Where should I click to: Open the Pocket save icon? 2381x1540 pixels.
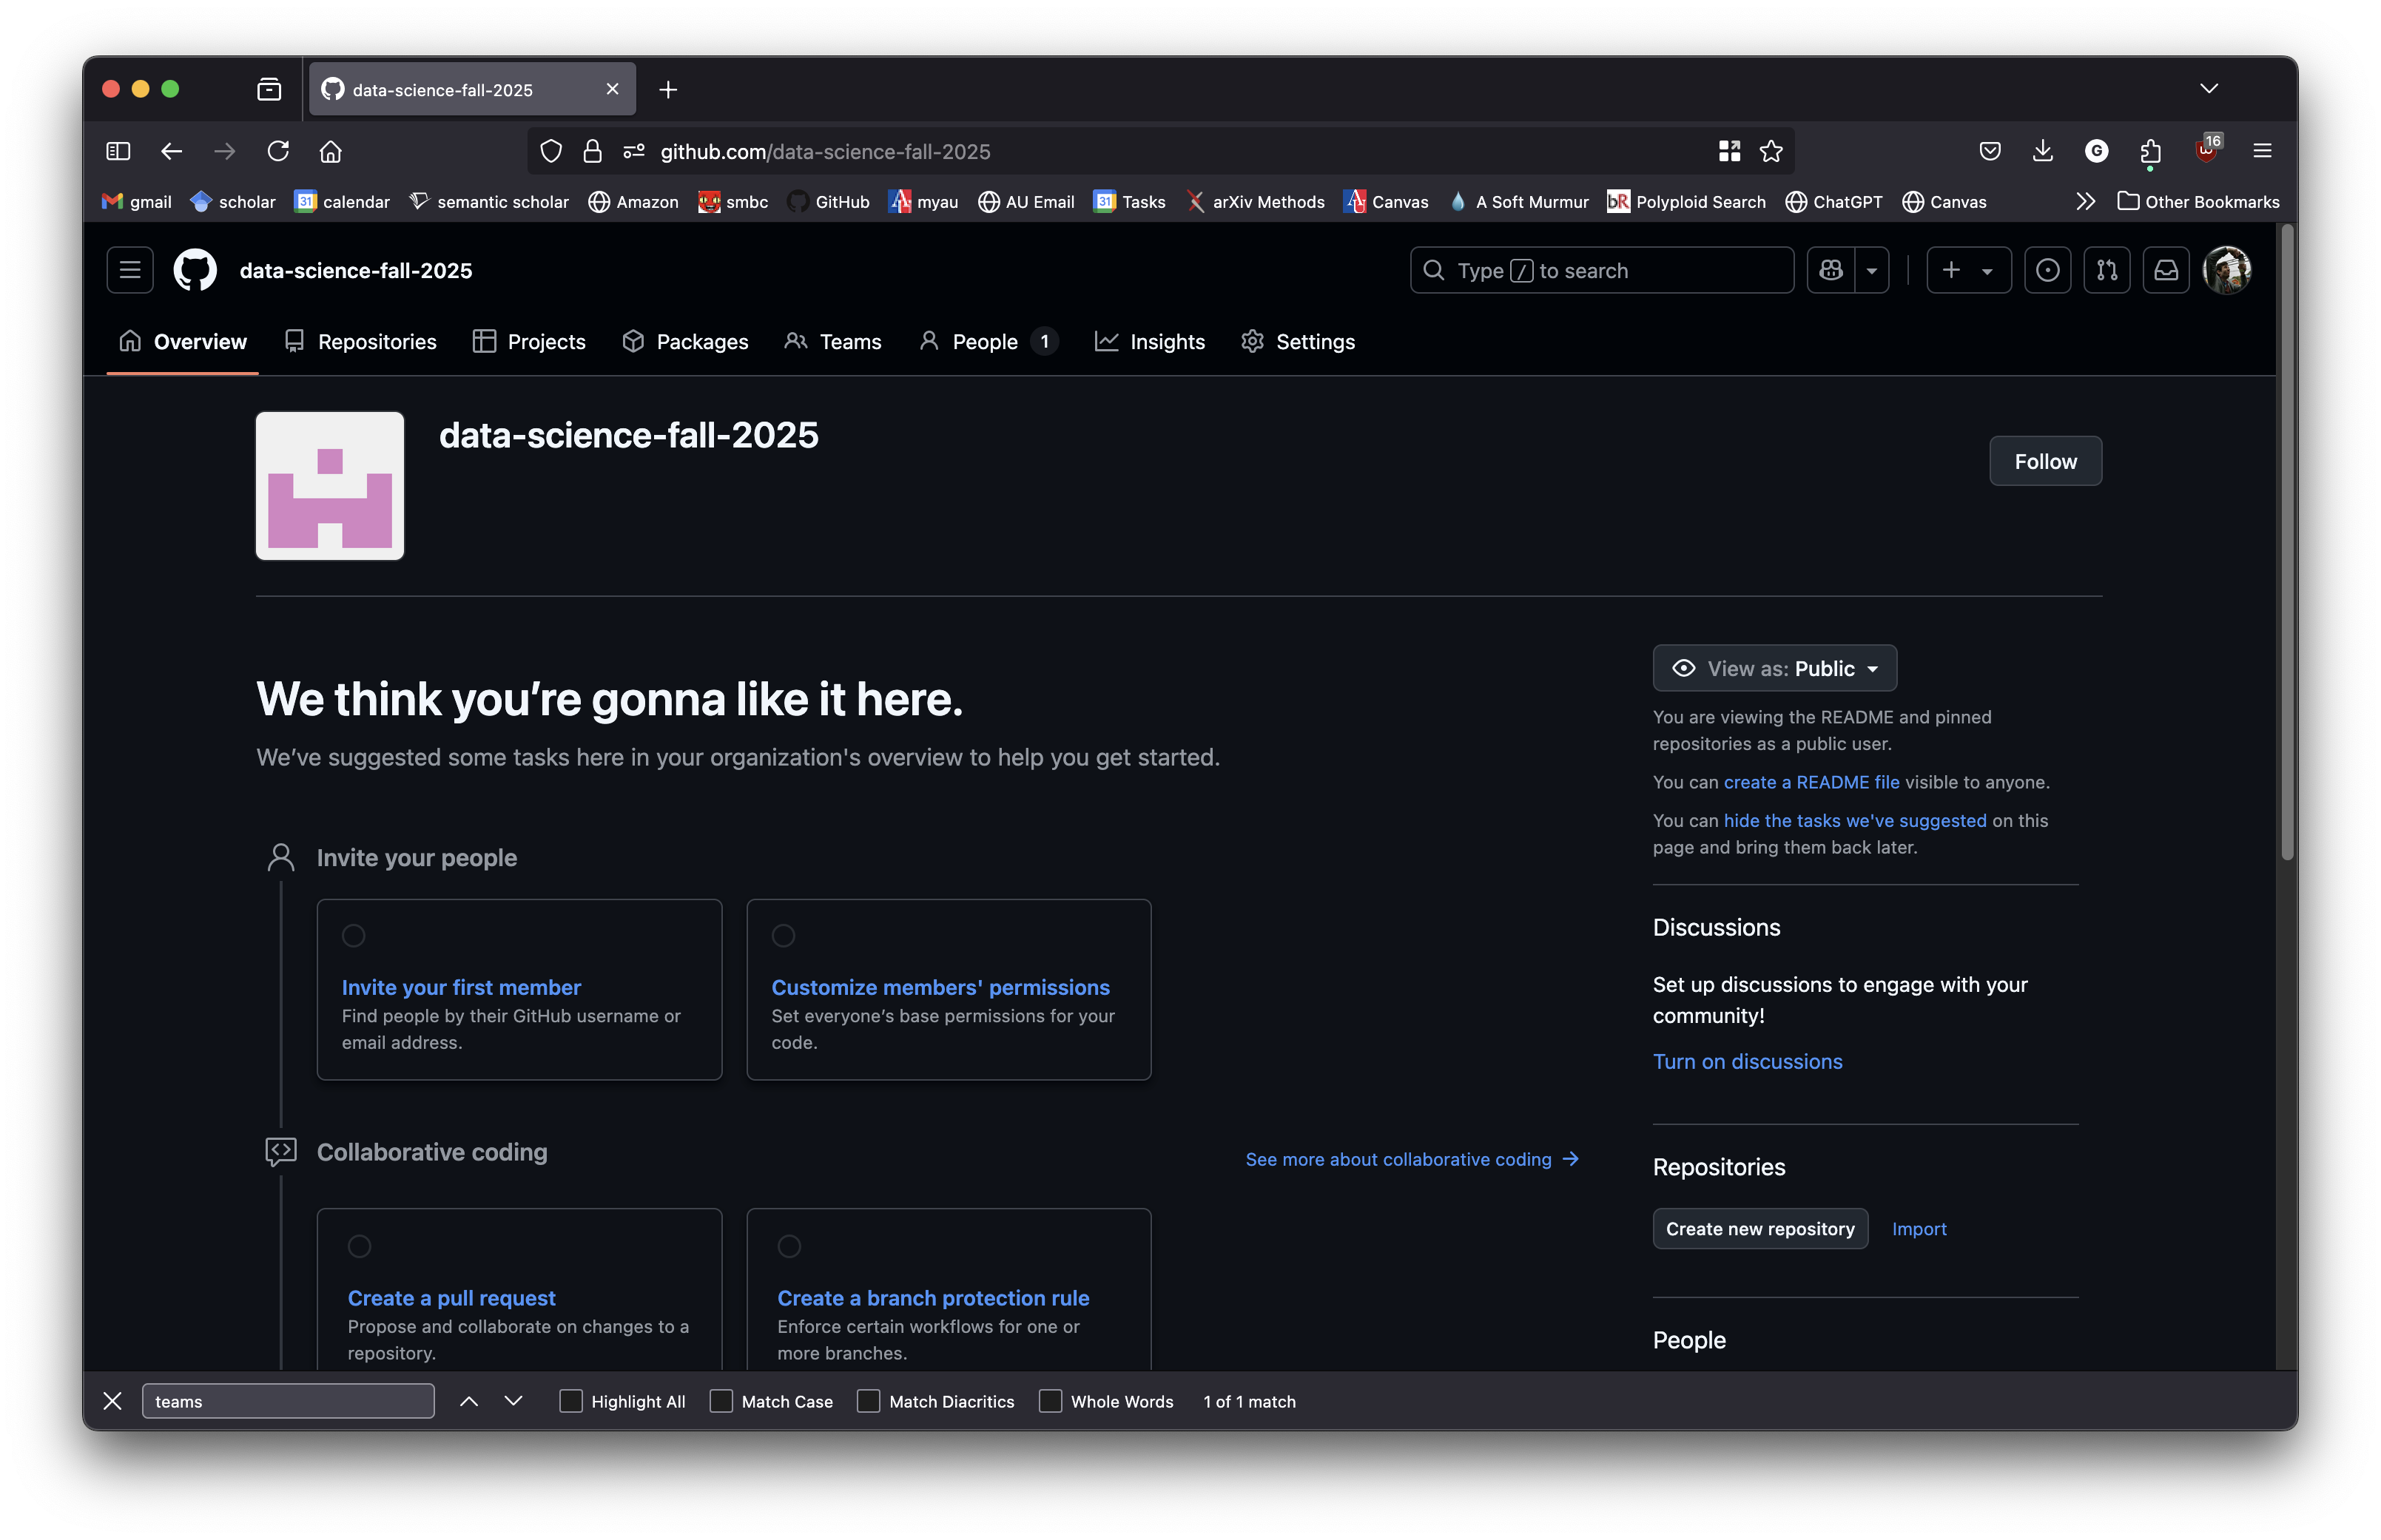(x=1990, y=151)
